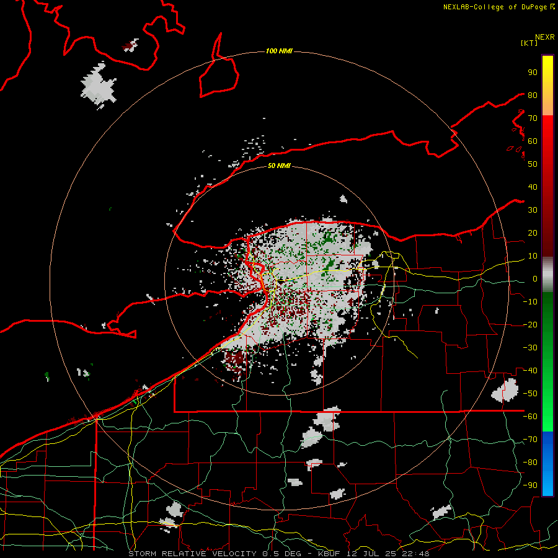Click the positive 60 scale value
This screenshot has width=558, height=558.
click(533, 141)
